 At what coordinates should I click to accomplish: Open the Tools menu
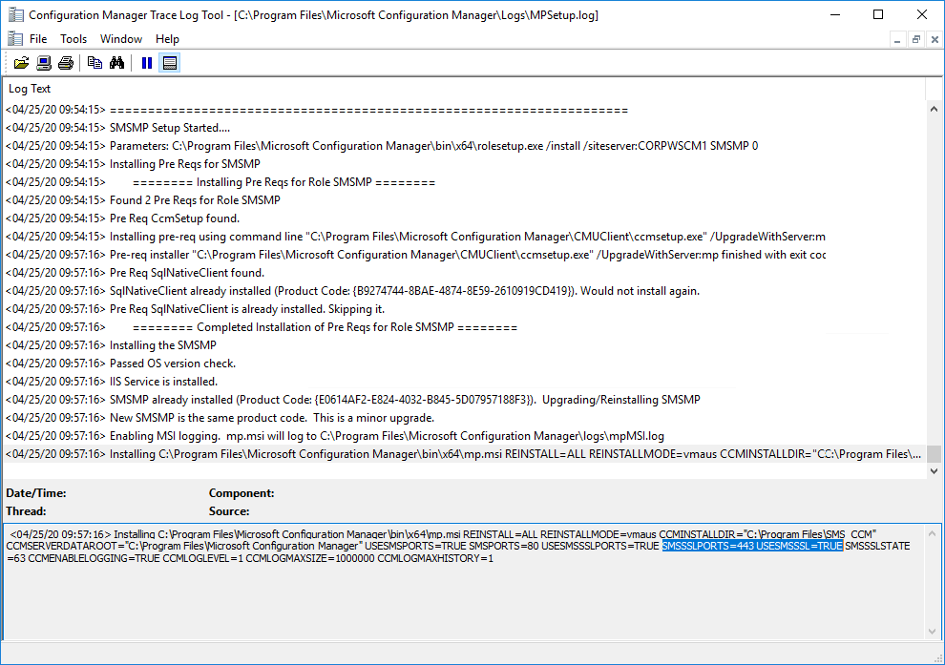point(73,39)
